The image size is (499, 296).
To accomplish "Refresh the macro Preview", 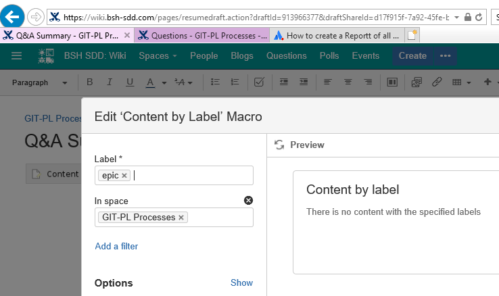I will coord(279,145).
